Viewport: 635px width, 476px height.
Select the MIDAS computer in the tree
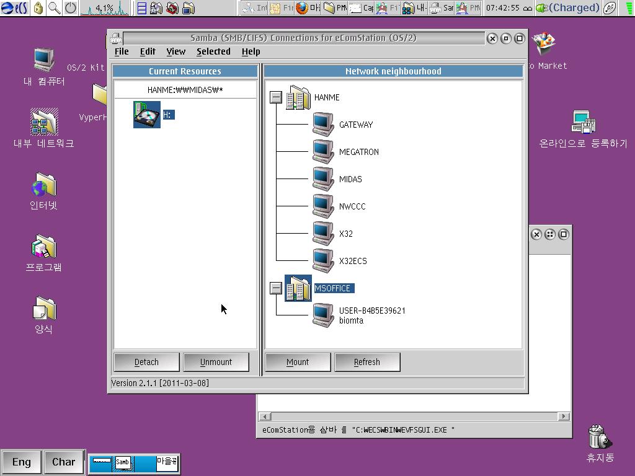(350, 179)
